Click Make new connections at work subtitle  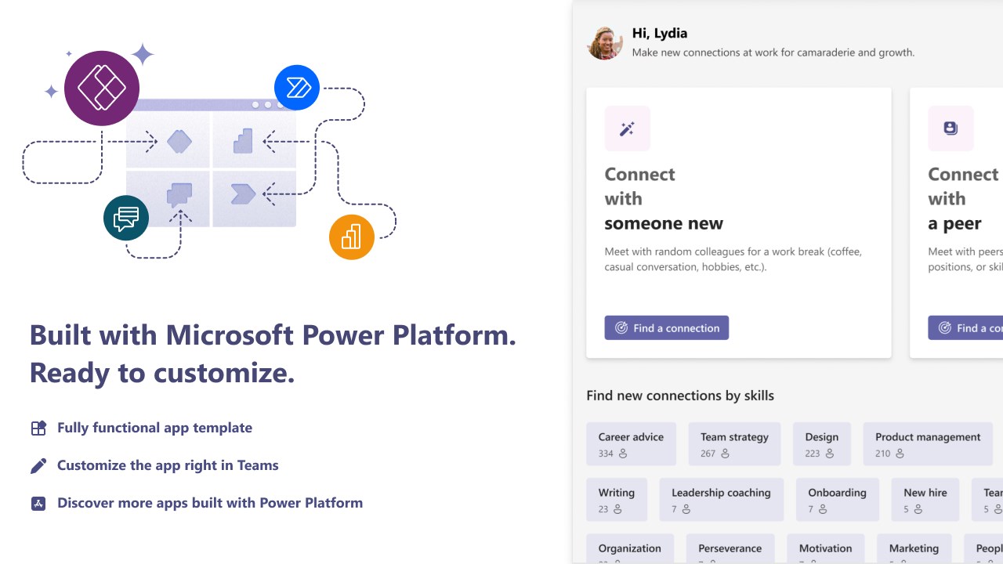[773, 52]
